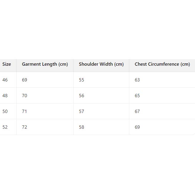195x195 pixels.
Task: Click size 46 in the Size column
Action: (5, 80)
